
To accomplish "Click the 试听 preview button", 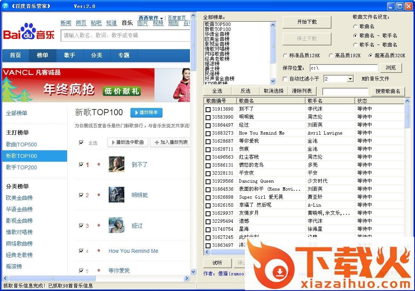I will pyautogui.click(x=217, y=263).
